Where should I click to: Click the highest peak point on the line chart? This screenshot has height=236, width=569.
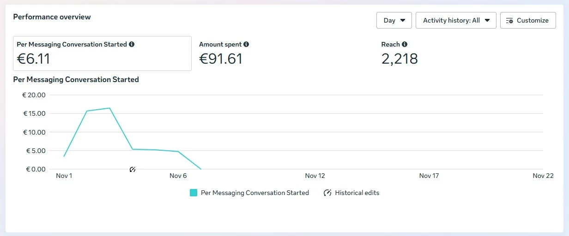[x=109, y=108]
